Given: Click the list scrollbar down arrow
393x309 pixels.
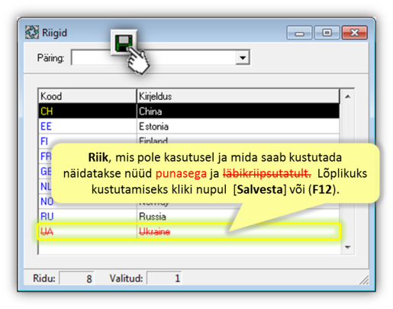Looking at the screenshot, I should coord(347,247).
